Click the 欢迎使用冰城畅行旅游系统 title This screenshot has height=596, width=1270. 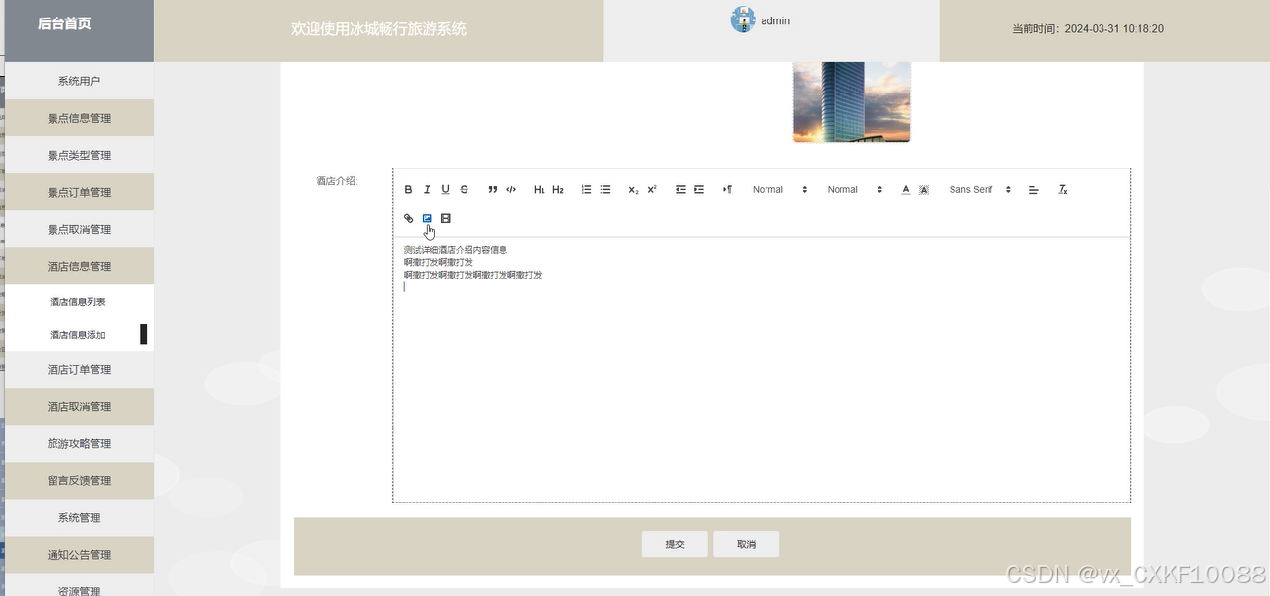(x=379, y=29)
